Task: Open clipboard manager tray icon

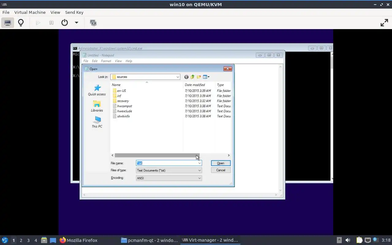Action: 359,240
